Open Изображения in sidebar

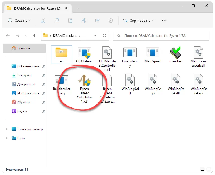[x=25, y=93]
